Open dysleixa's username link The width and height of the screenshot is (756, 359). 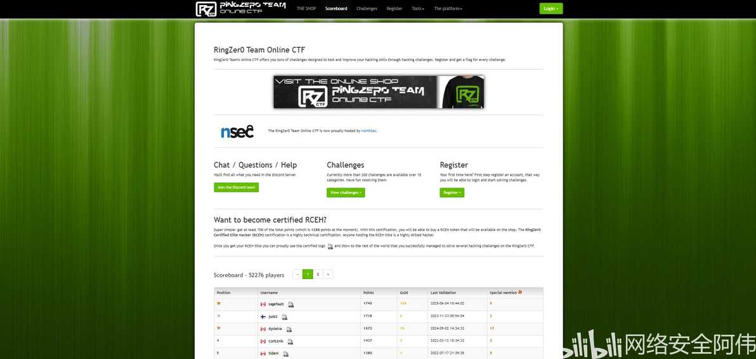[275, 329]
